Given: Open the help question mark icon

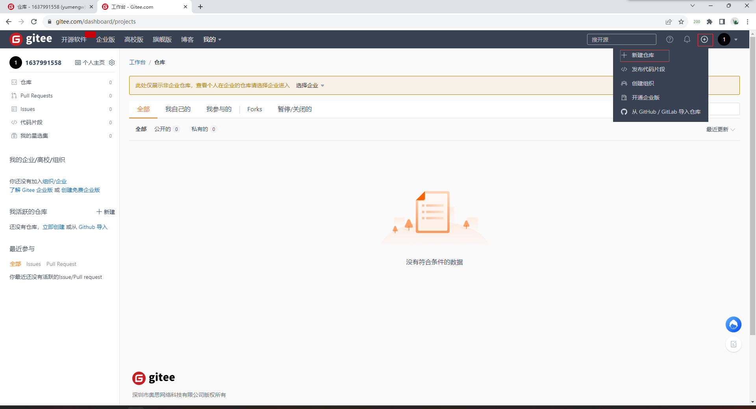Looking at the screenshot, I should point(670,39).
